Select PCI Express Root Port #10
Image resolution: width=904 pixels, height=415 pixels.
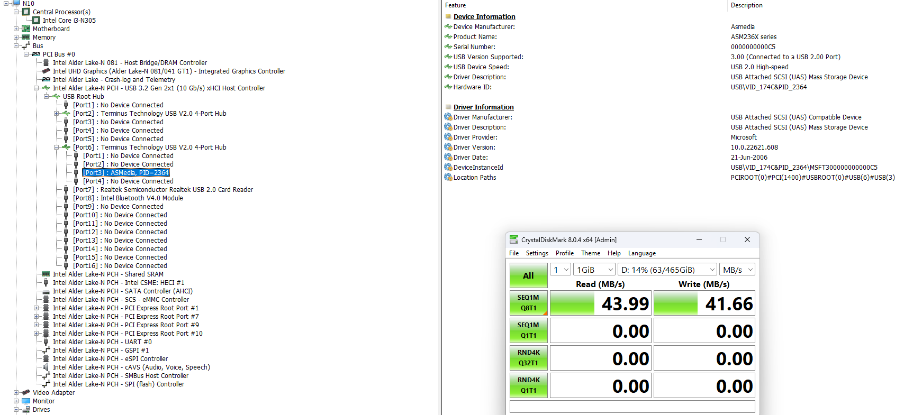tap(128, 333)
